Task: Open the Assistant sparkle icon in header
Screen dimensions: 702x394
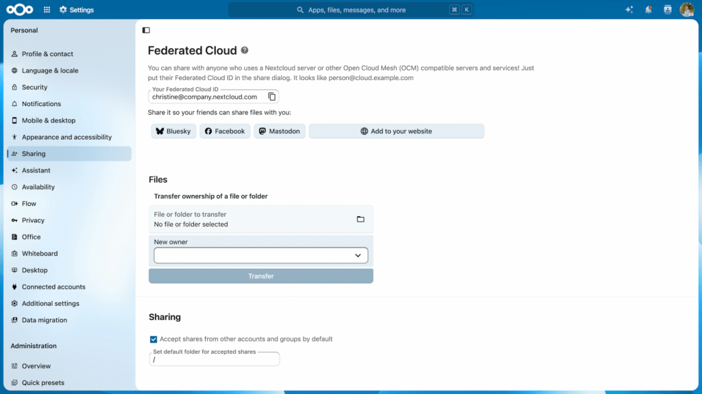Action: pyautogui.click(x=629, y=10)
